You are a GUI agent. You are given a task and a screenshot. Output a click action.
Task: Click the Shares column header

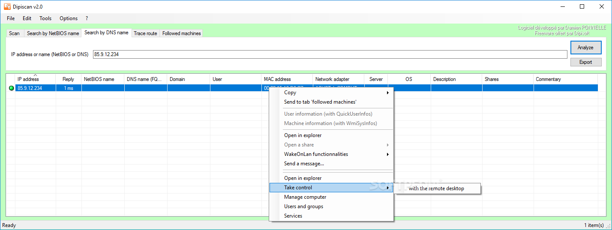coord(508,79)
